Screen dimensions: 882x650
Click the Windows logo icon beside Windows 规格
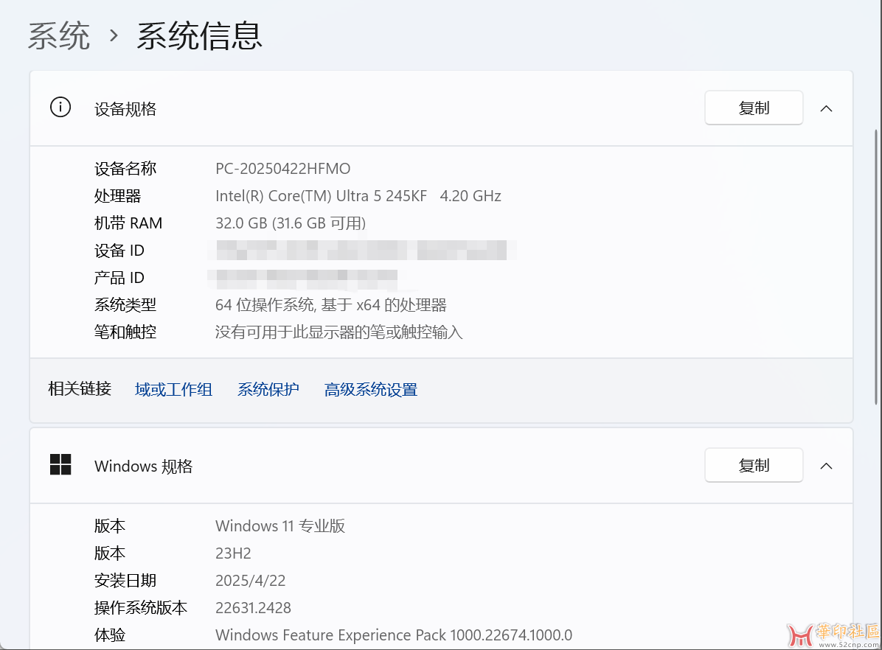(60, 464)
